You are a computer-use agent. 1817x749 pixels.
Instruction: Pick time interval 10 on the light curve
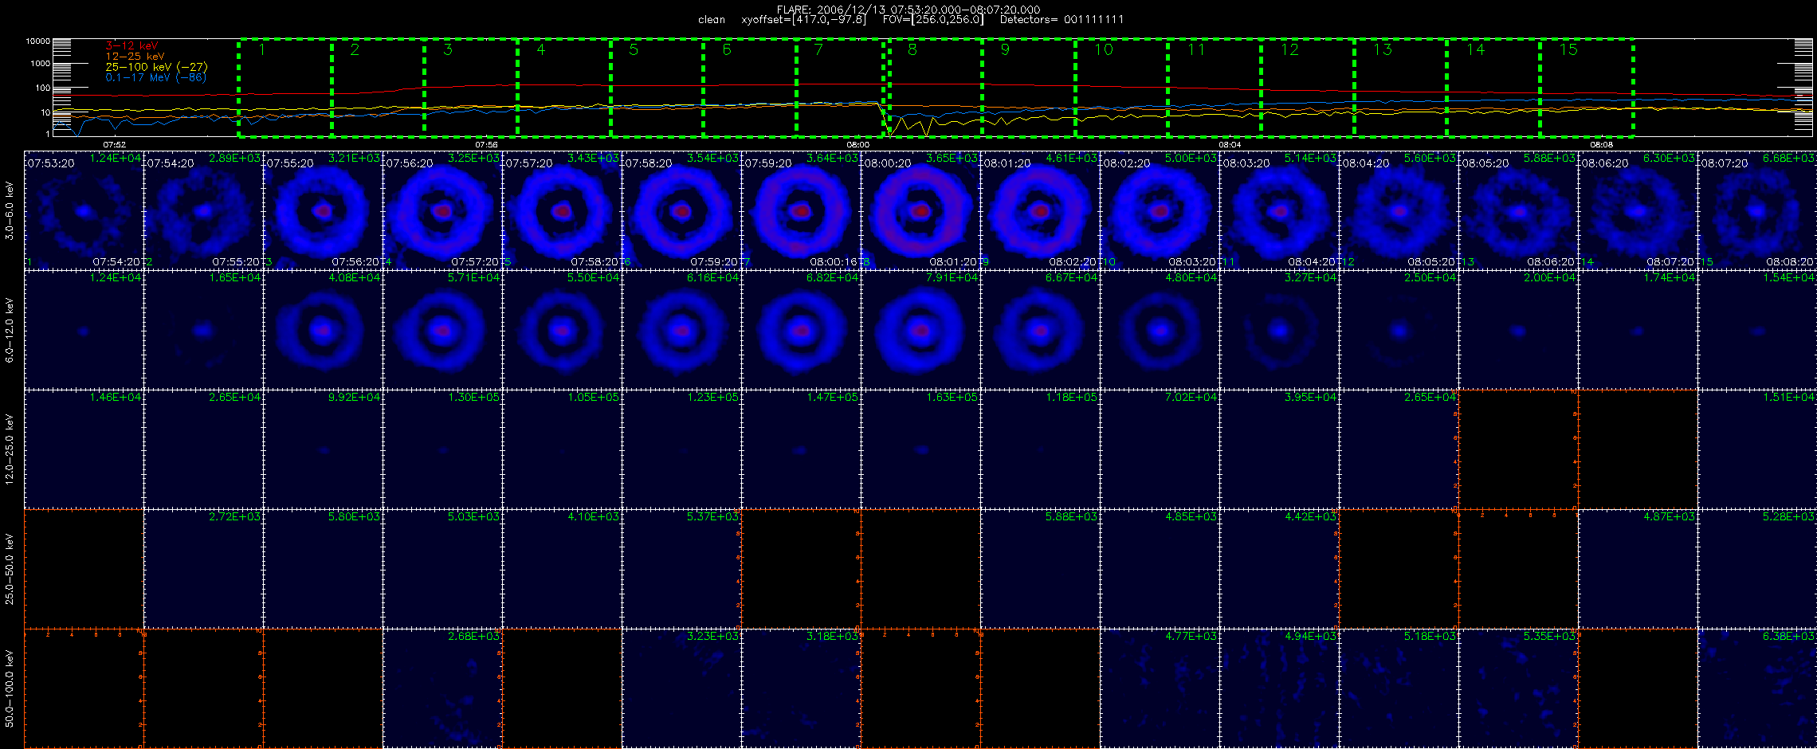coord(1121,88)
